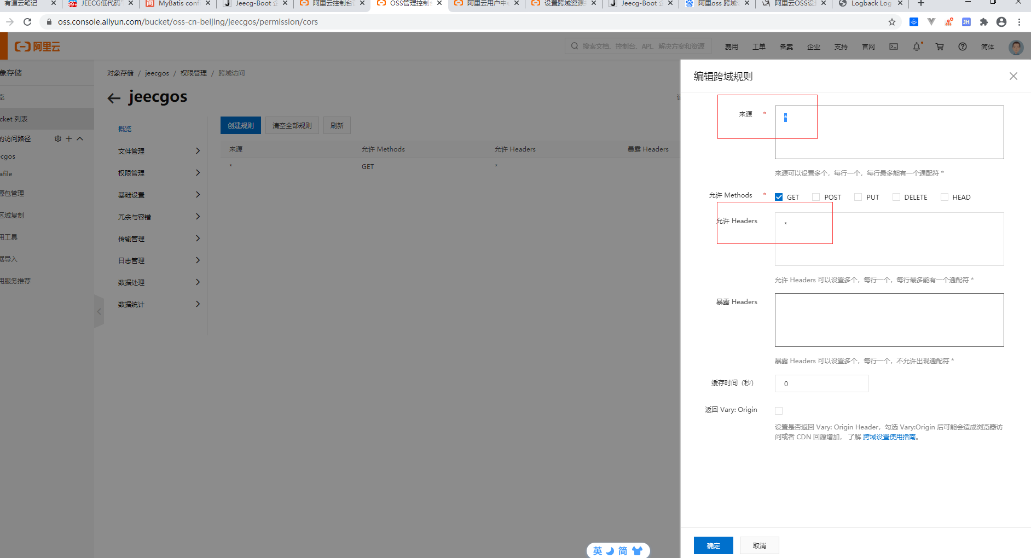Focus the 允许 Headers text area
The image size is (1031, 558).
tap(889, 239)
